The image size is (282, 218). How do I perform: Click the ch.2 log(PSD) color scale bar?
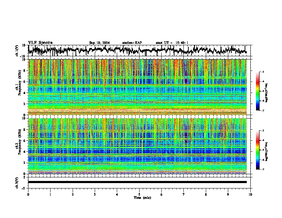pos(258,150)
